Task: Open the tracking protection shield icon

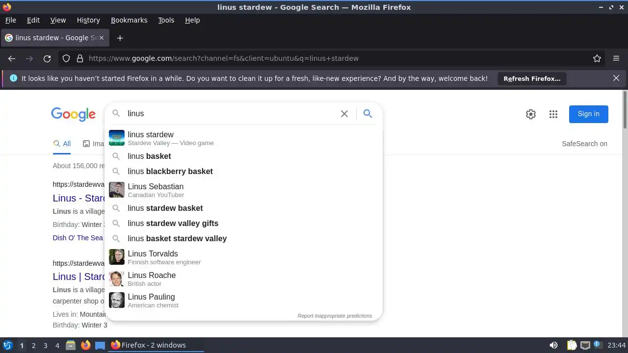Action: pos(66,58)
